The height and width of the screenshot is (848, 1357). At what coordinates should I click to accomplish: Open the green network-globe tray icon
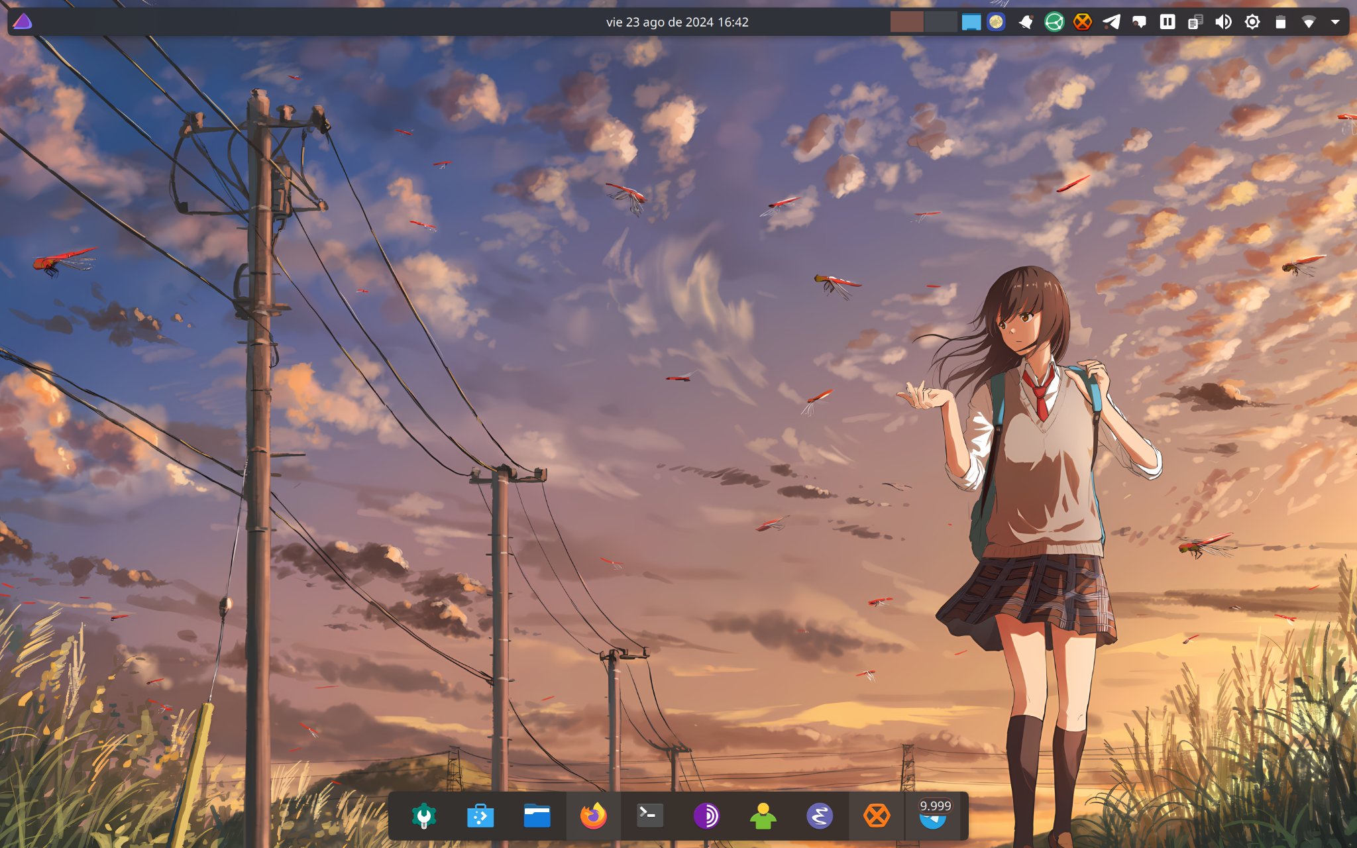1054,22
